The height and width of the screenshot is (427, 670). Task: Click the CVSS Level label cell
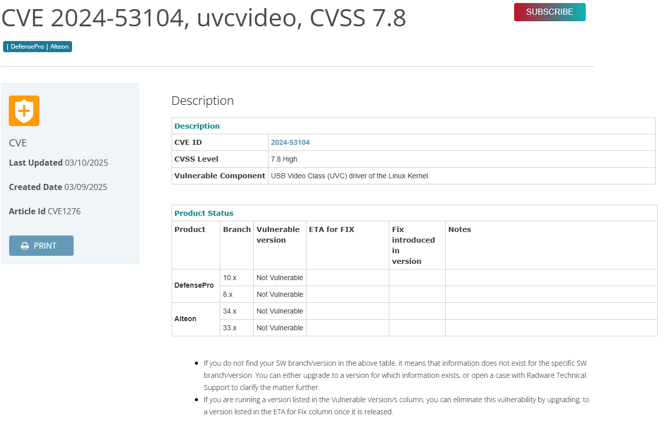click(x=220, y=159)
